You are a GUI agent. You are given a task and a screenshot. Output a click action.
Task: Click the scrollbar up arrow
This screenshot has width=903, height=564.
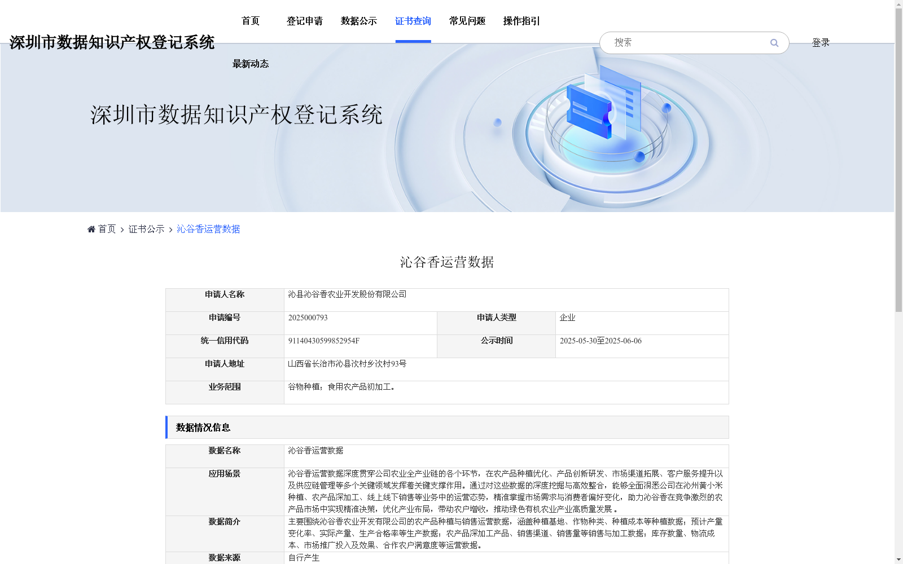(898, 4)
